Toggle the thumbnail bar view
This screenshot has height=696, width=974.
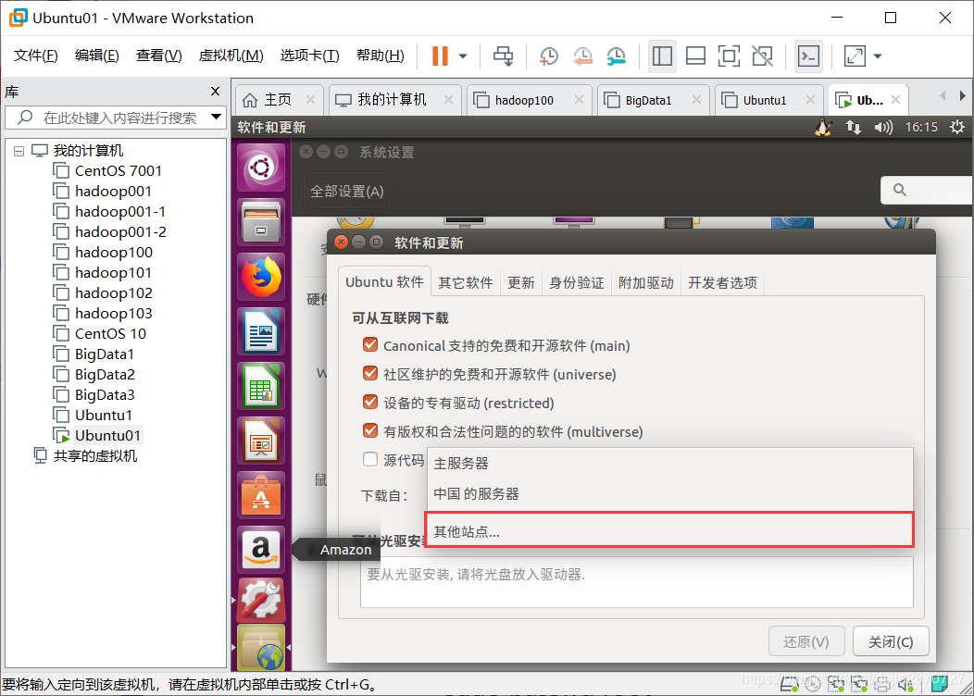pos(695,56)
